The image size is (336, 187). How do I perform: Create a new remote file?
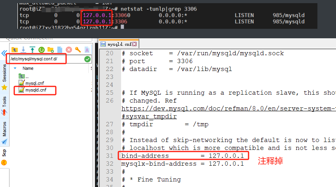[x=60, y=50]
